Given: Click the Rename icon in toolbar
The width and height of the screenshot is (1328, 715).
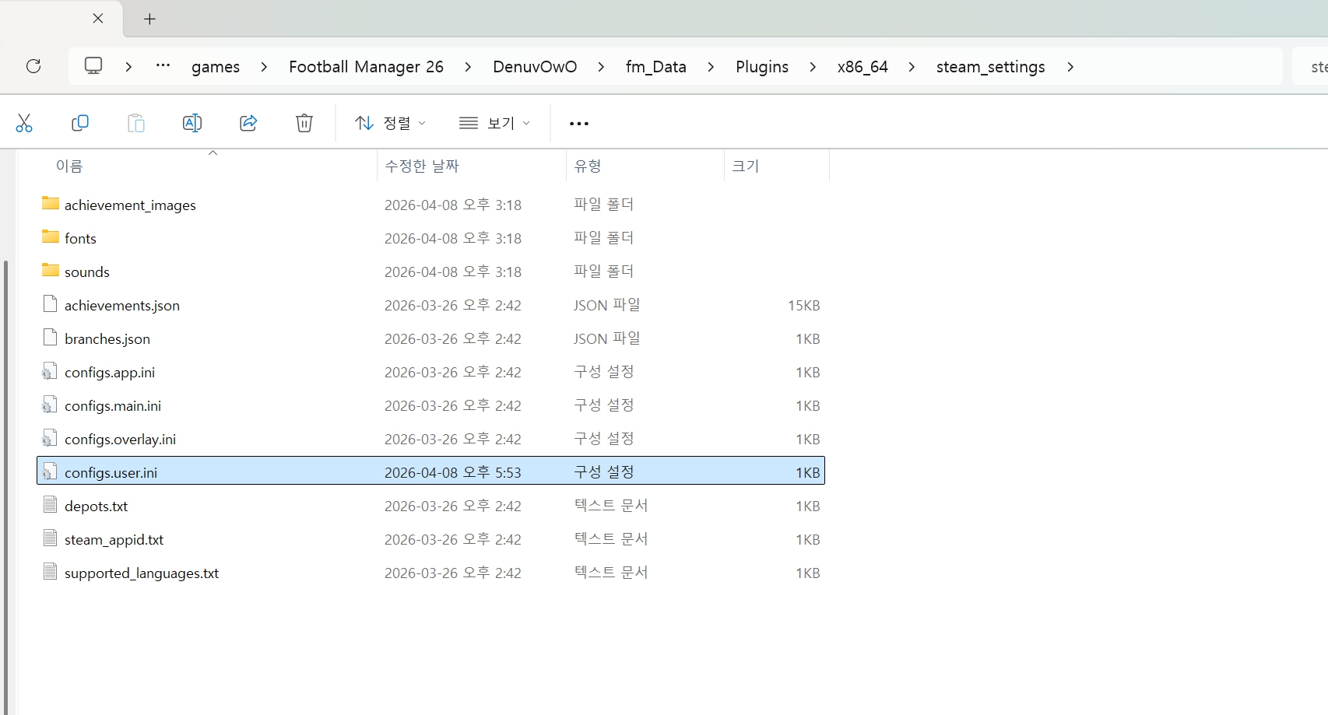Looking at the screenshot, I should click(x=191, y=123).
